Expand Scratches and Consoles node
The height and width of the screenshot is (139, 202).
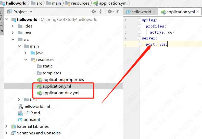point(6,133)
